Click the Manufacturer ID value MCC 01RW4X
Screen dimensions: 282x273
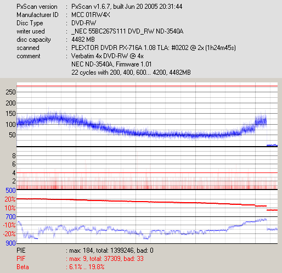pyautogui.click(x=91, y=15)
